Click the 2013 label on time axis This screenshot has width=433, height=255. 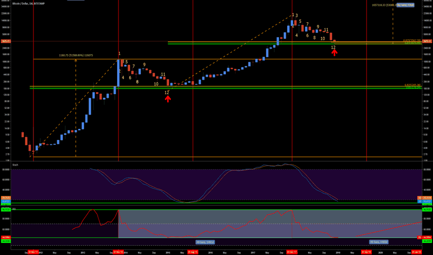[x=83, y=253]
